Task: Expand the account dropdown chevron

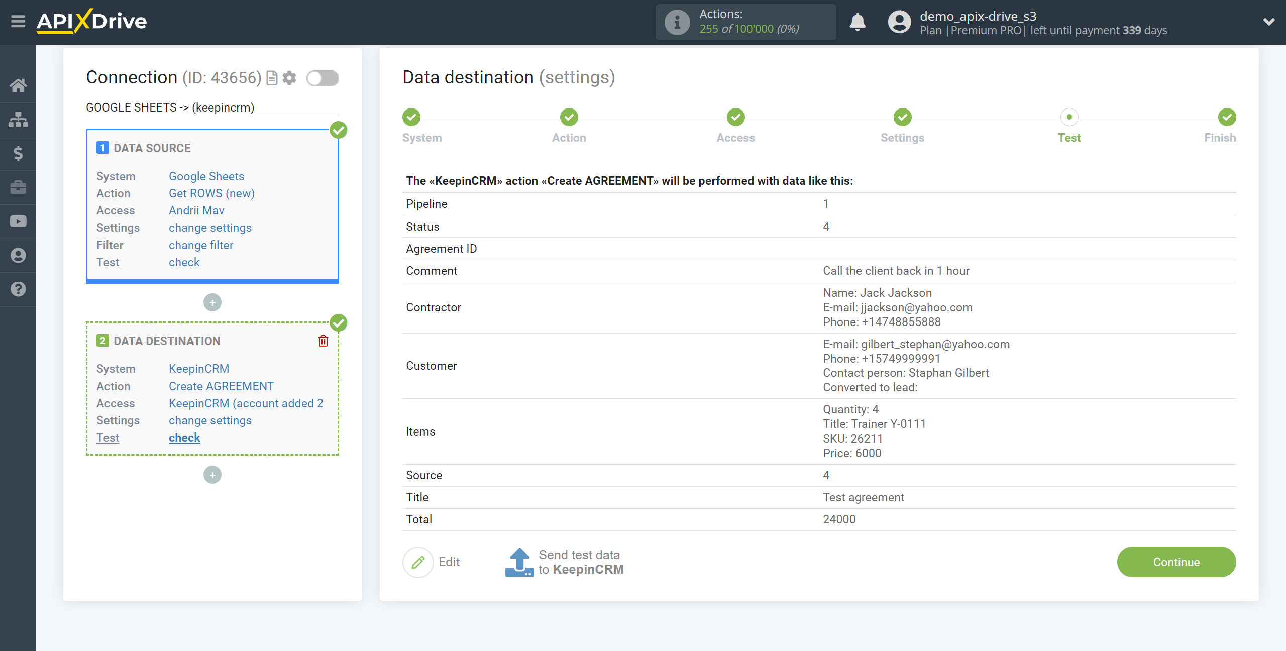Action: coord(1269,22)
